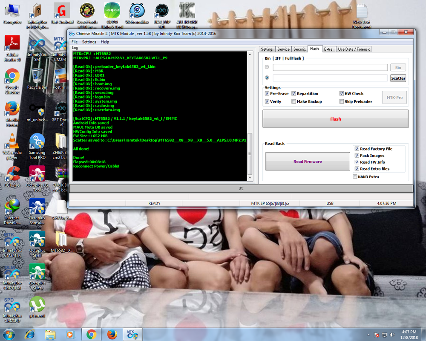Image resolution: width=426 pixels, height=341 pixels.
Task: Launch CCleaner desktop shortcut
Action: pyautogui.click(x=12, y=177)
